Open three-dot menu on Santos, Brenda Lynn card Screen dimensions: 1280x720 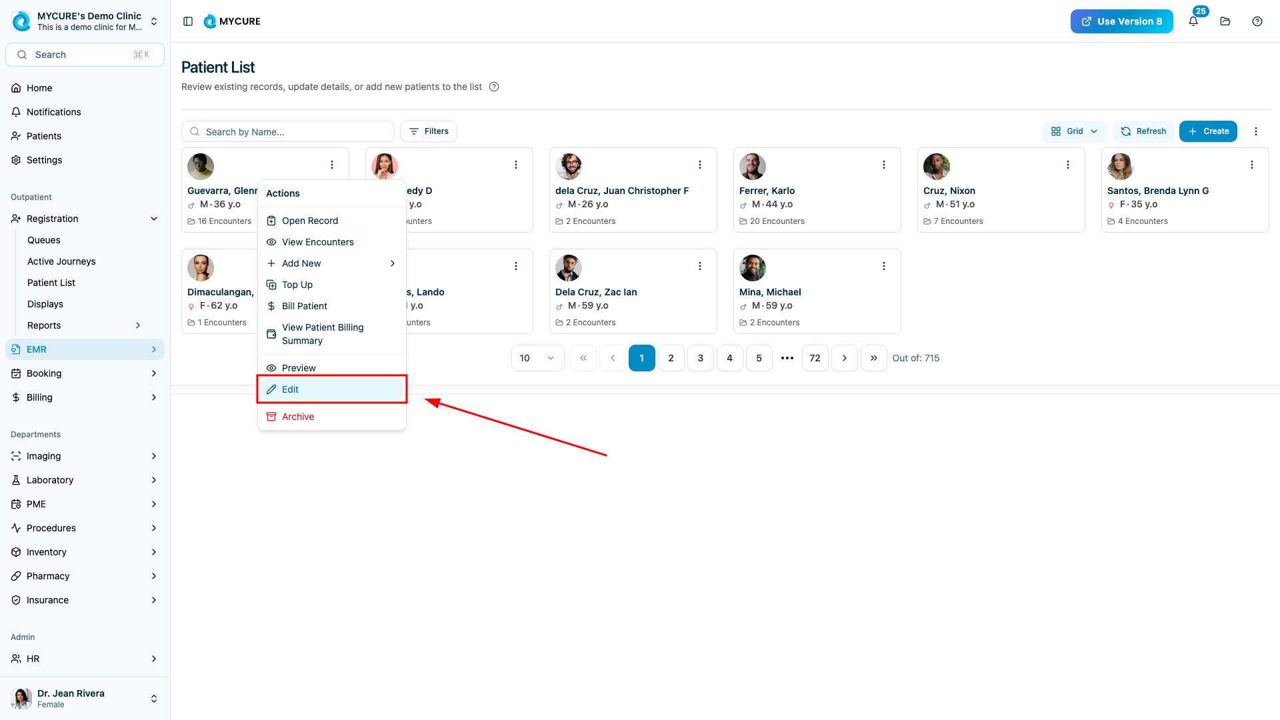1252,165
